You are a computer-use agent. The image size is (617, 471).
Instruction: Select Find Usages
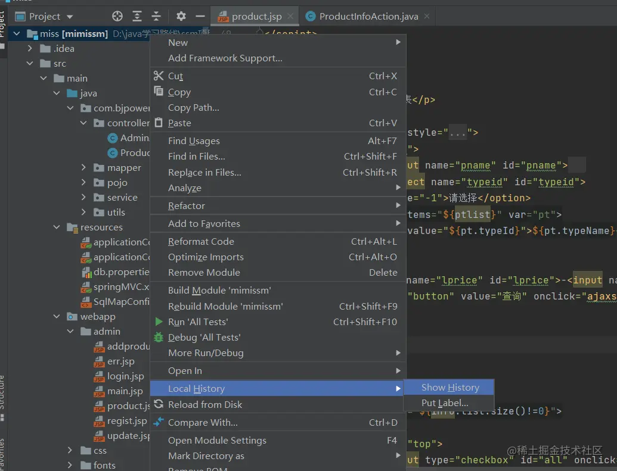click(x=278, y=141)
